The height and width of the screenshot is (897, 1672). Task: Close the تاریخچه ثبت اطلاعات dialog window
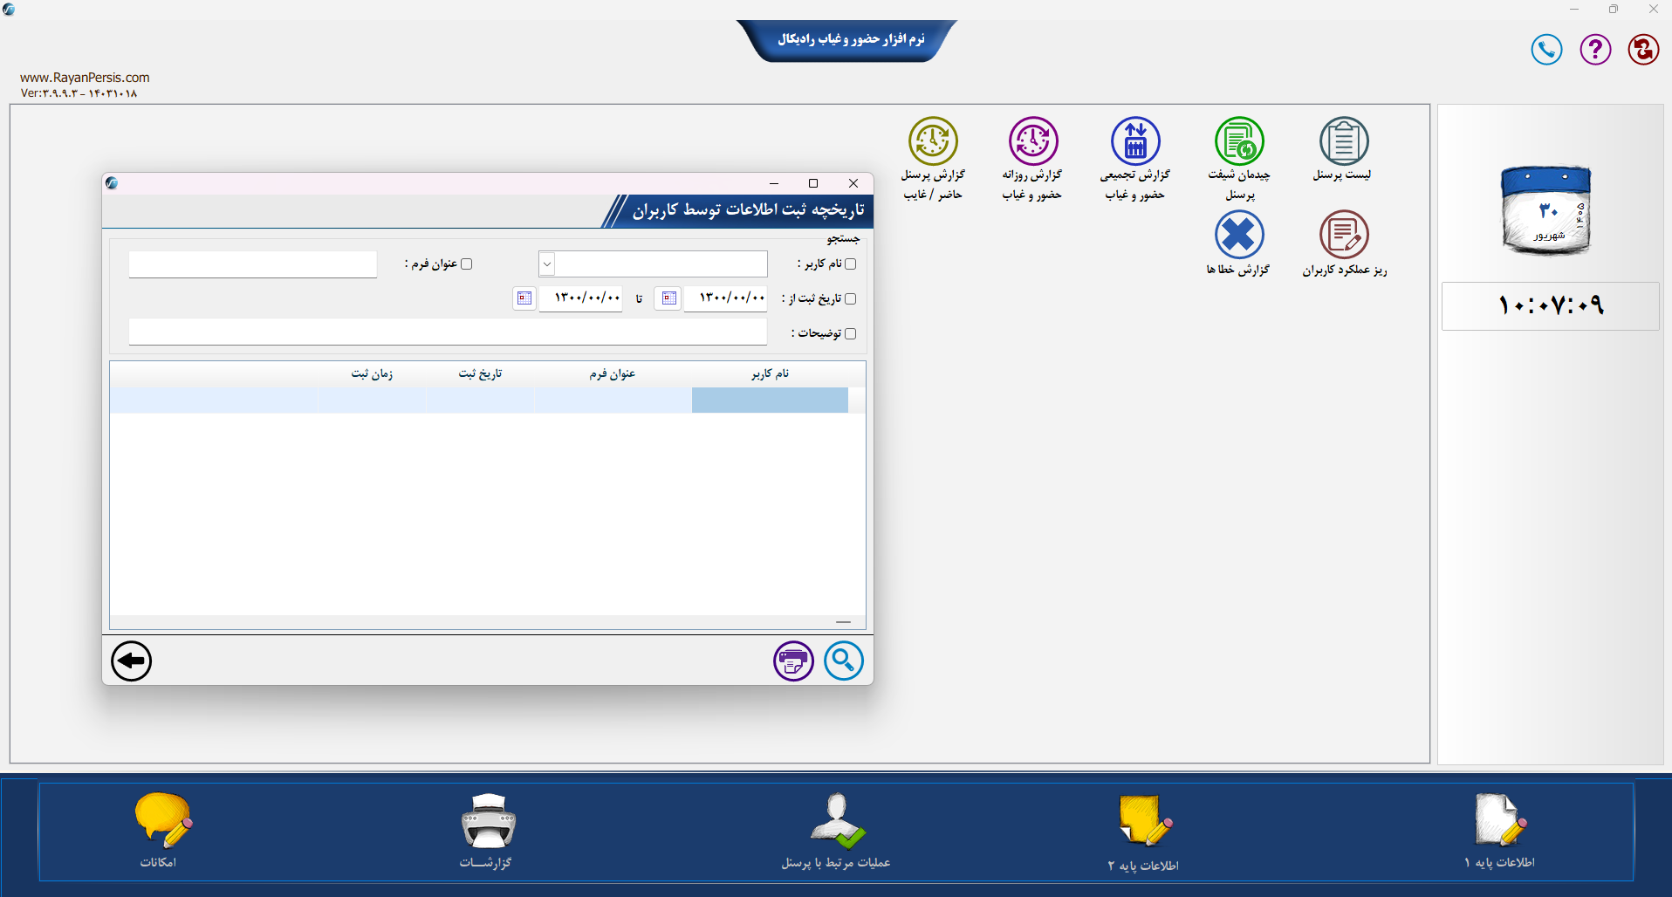coord(853,183)
